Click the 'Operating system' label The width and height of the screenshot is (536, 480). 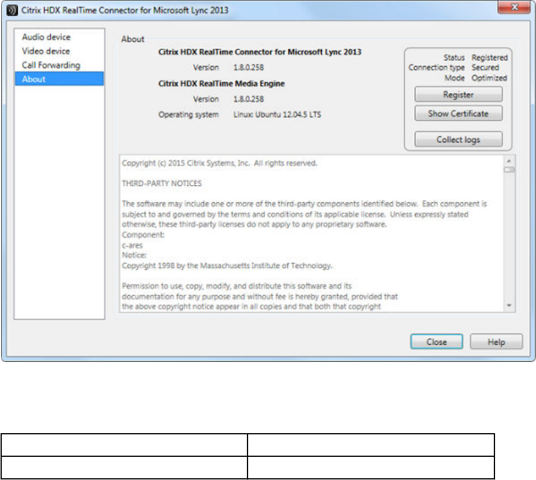point(188,115)
